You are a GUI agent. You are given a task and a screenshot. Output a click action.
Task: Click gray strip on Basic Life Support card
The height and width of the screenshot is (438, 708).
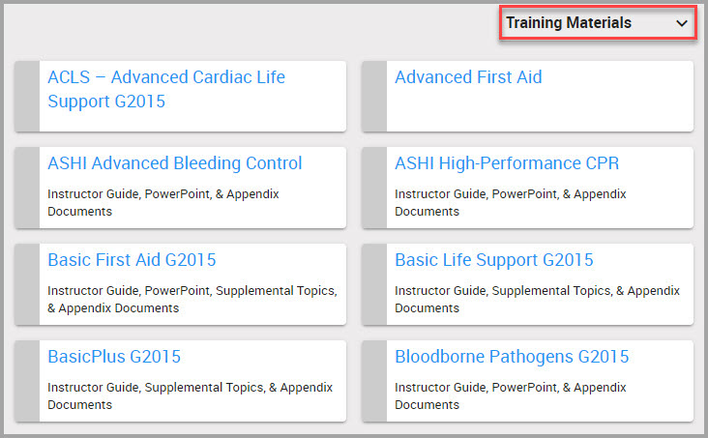[x=374, y=284]
